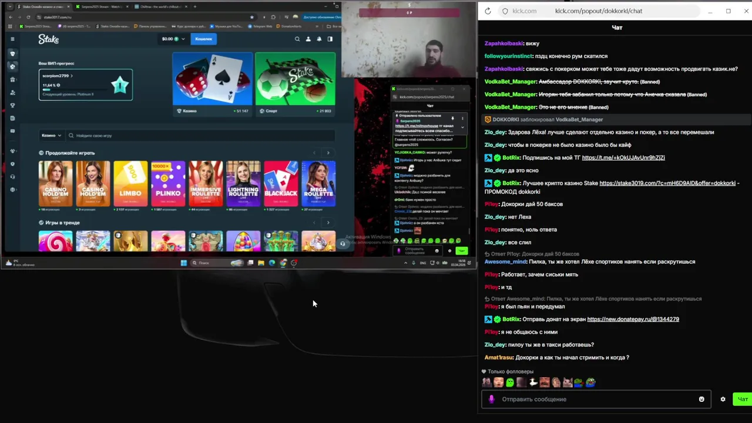Viewport: 752px width, 423px height.
Task: Switch to the Chilltrax browser tab
Action: pyautogui.click(x=160, y=6)
